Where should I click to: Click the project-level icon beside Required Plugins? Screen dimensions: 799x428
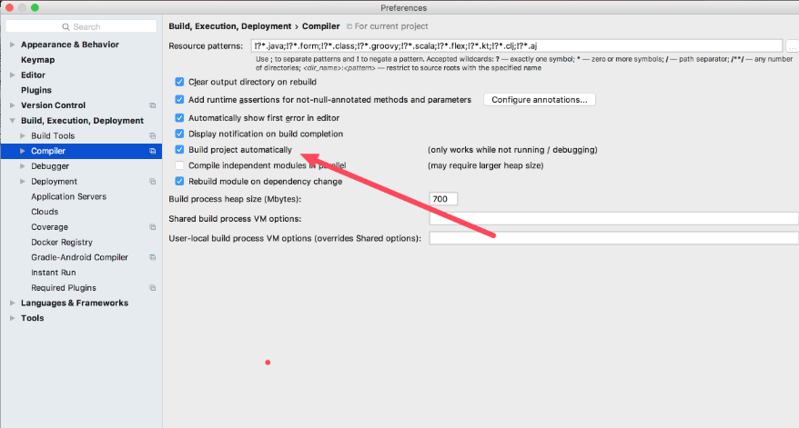coord(153,288)
